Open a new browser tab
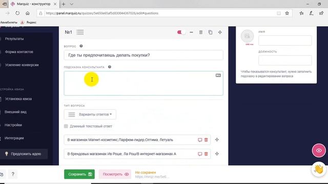This screenshot has width=328, height=184. (64, 4)
